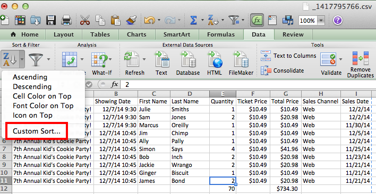Select the Quantity header cell
This screenshot has width=376, height=194.
pyautogui.click(x=223, y=101)
